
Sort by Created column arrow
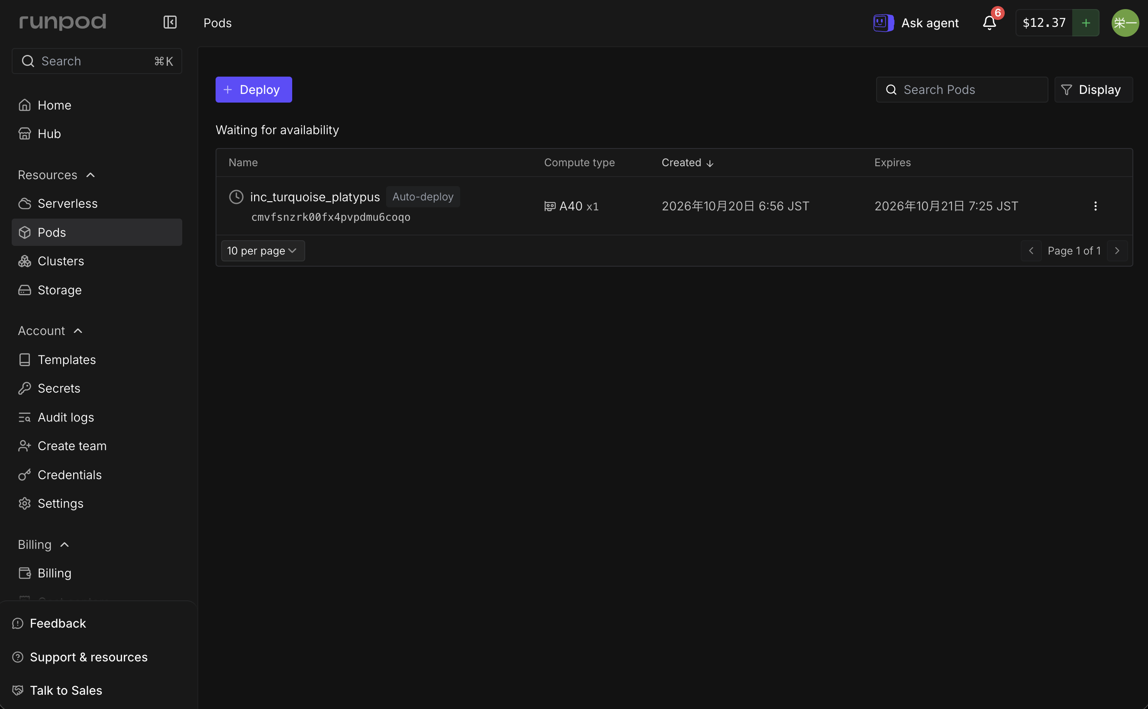coord(710,163)
